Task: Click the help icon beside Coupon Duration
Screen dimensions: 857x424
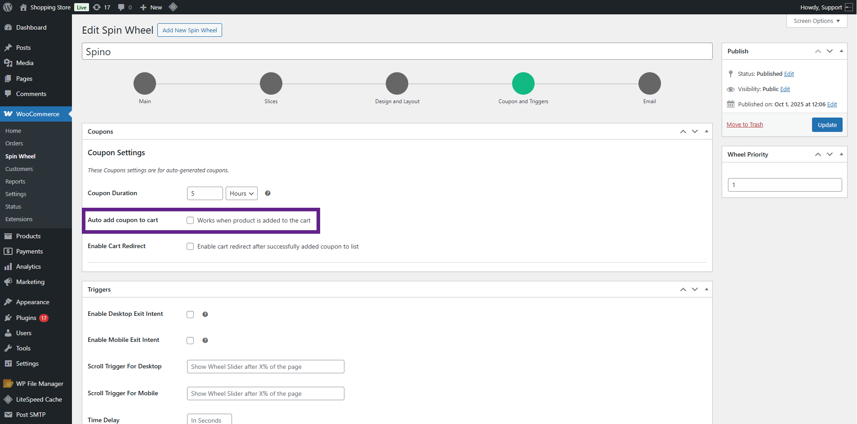Action: pyautogui.click(x=268, y=193)
